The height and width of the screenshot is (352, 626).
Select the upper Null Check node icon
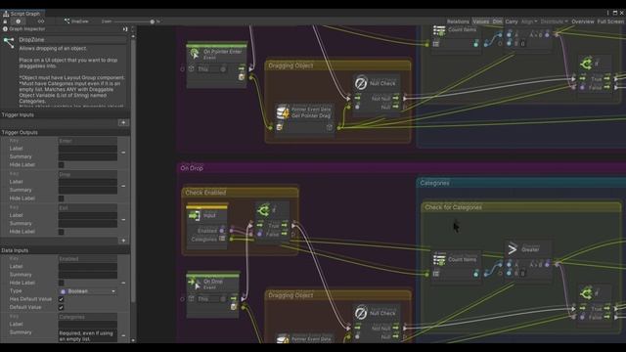coord(361,83)
